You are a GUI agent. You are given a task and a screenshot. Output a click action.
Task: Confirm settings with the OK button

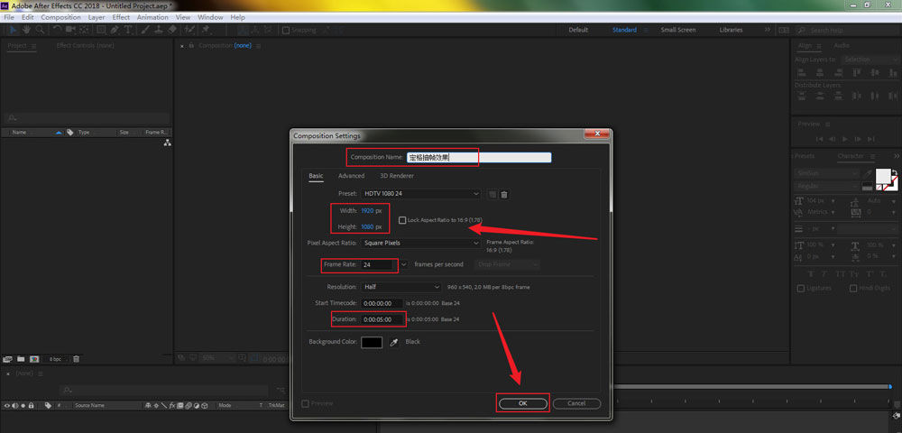522,403
